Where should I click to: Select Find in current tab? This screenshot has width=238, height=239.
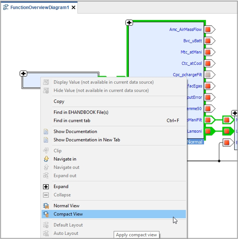click(114, 120)
